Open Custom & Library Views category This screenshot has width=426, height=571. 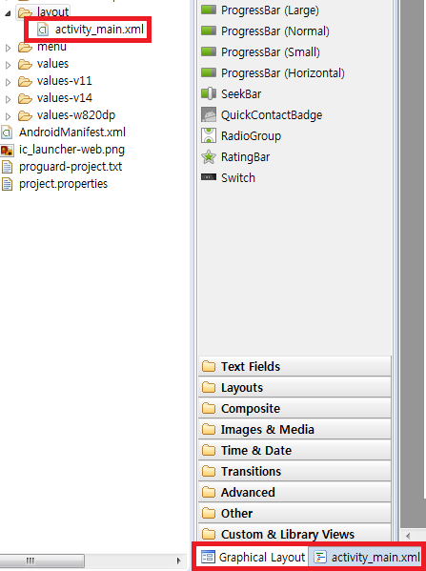click(294, 534)
